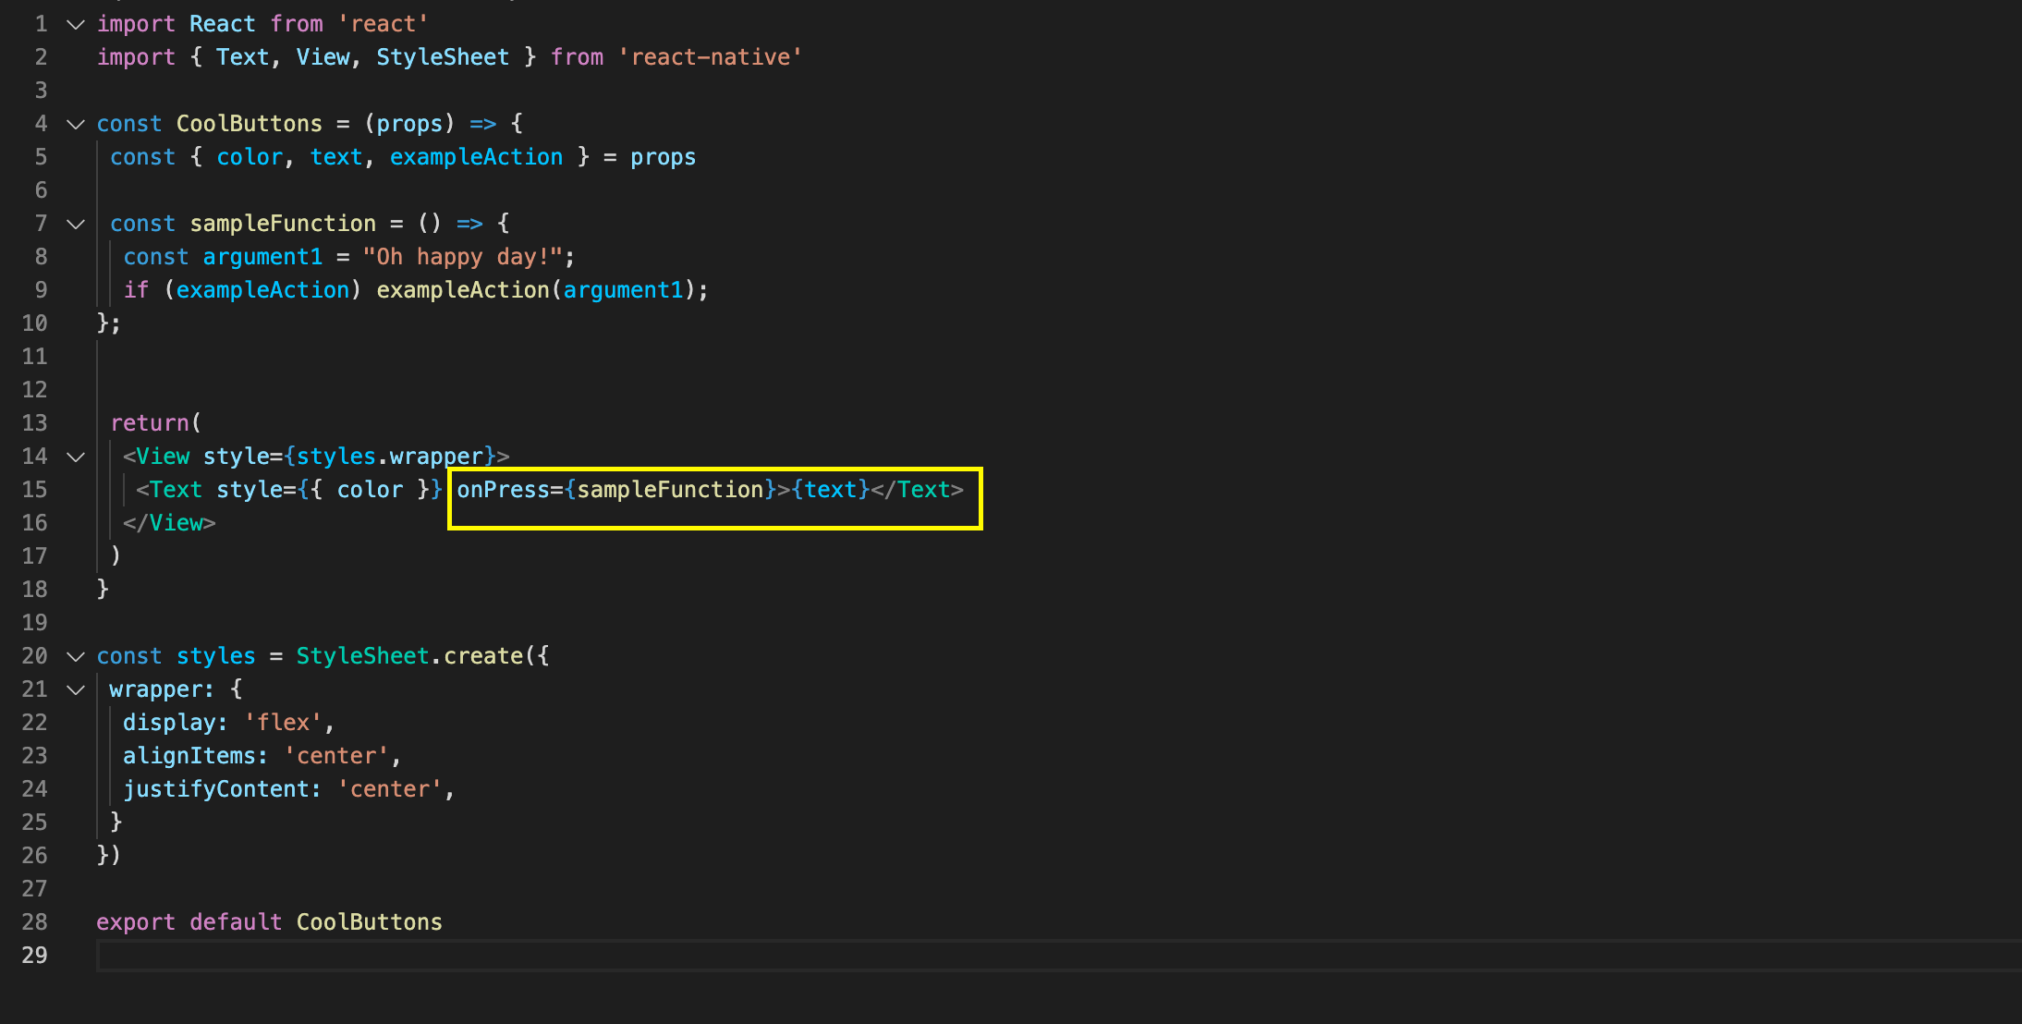
Task: Collapse the CoolButtons component on line 4
Action: 75,123
